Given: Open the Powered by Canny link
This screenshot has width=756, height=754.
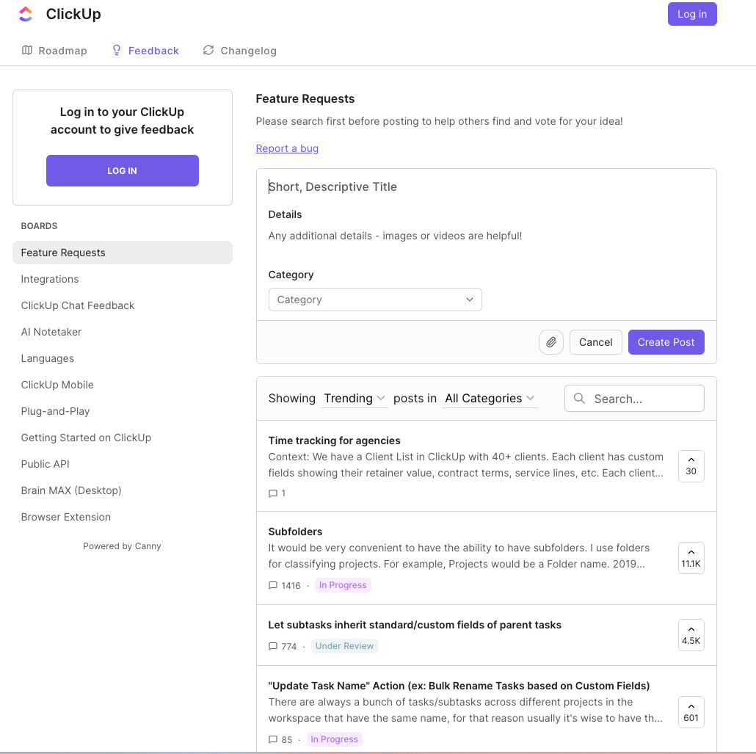Looking at the screenshot, I should (x=122, y=545).
